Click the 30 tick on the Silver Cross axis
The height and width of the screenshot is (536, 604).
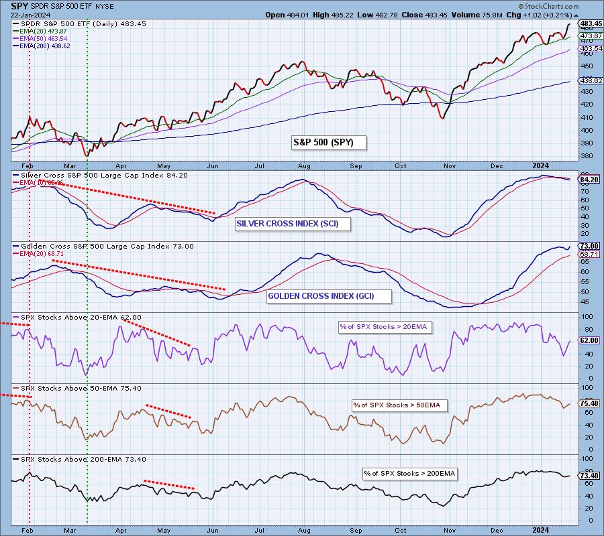[x=585, y=225]
